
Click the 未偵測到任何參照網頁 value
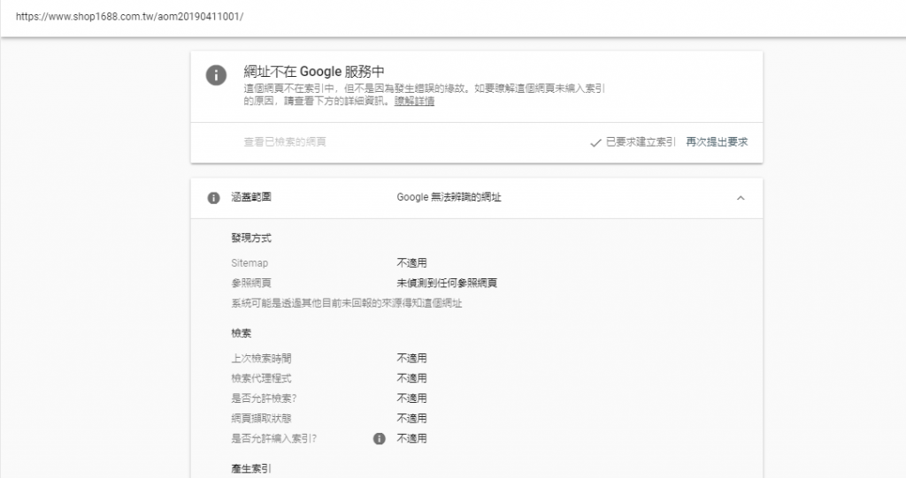tap(447, 283)
